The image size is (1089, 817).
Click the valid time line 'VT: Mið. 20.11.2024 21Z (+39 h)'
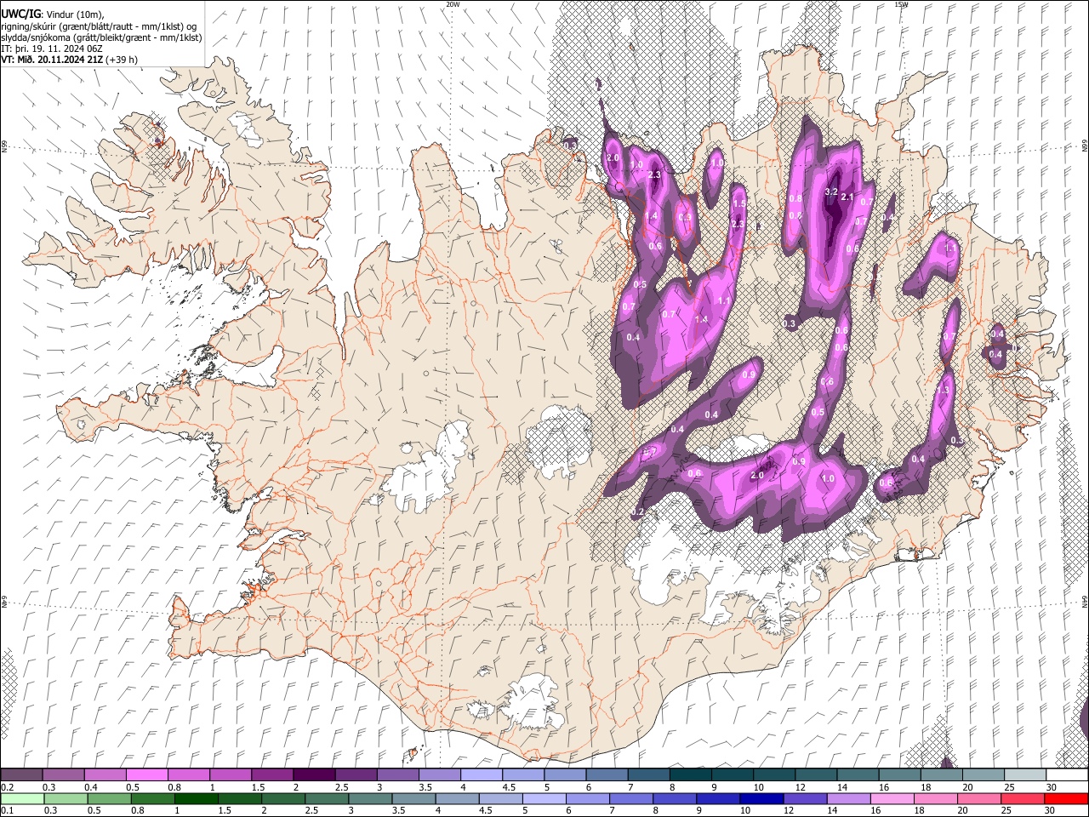[x=69, y=60]
